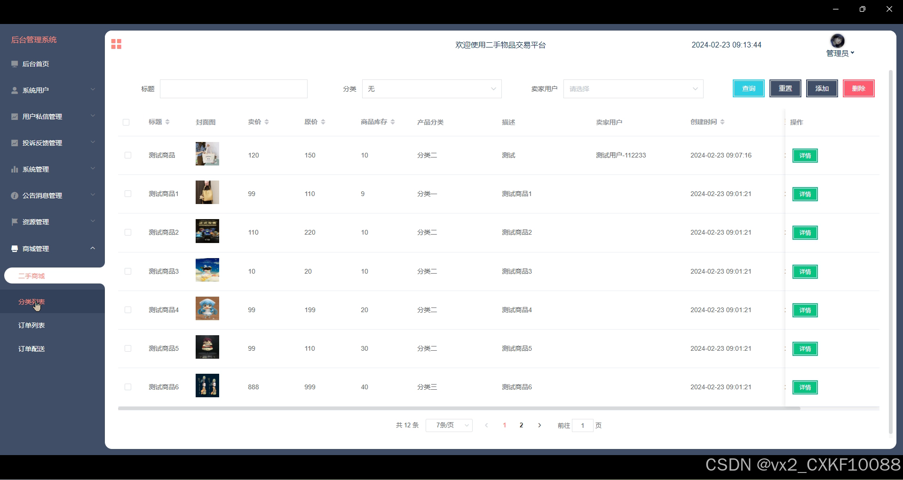Open 详情 for 测试商品3 row
The height and width of the screenshot is (480, 903).
tap(805, 272)
